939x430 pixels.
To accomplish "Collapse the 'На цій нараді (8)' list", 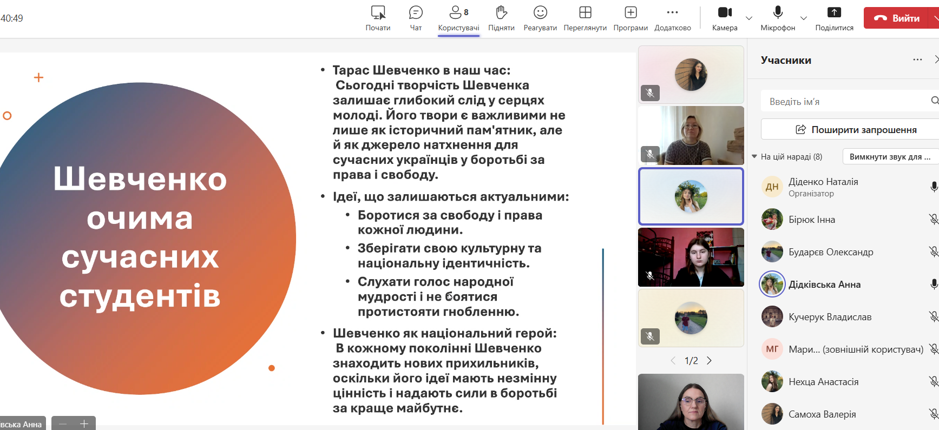I will click(x=754, y=157).
